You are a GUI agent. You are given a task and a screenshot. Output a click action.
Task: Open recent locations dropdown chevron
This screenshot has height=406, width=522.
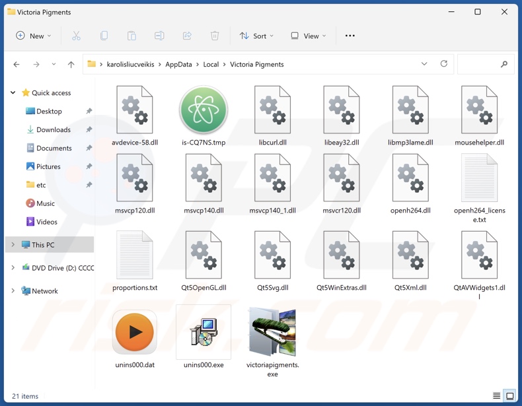click(54, 64)
